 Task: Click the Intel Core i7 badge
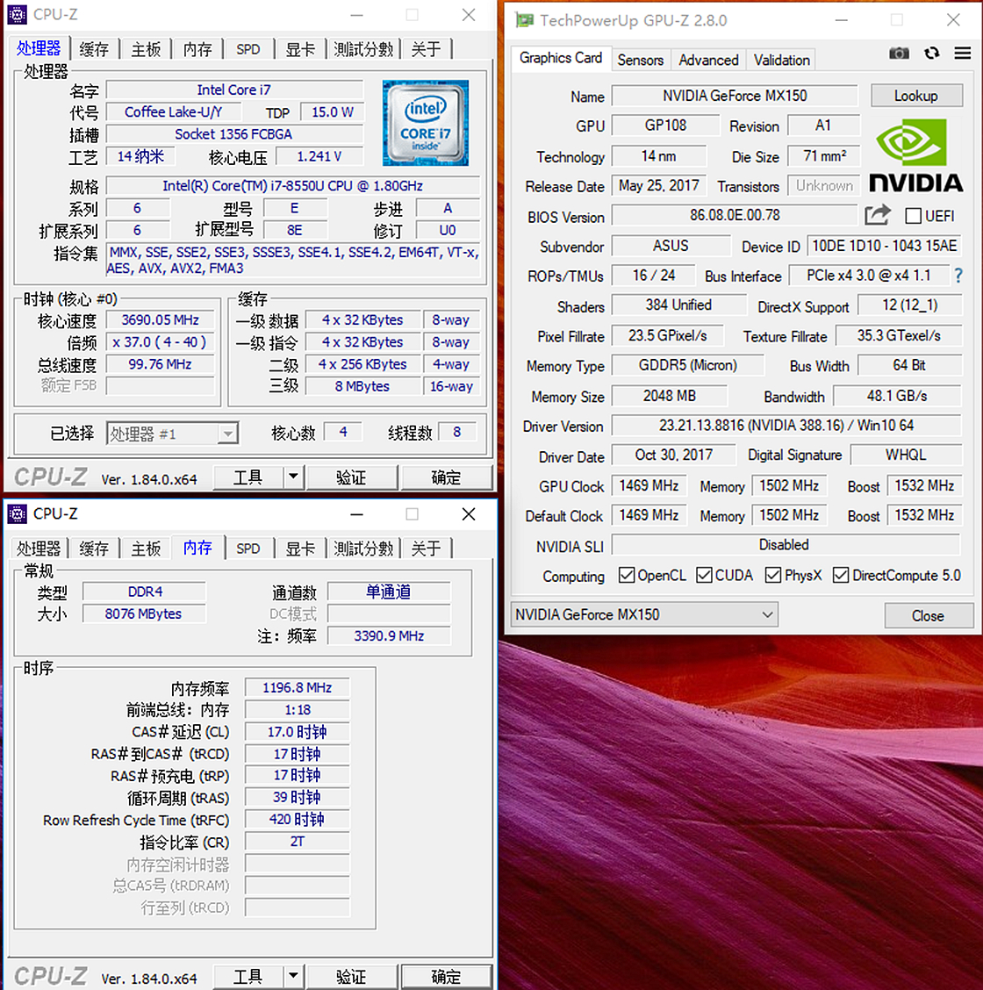tap(425, 122)
